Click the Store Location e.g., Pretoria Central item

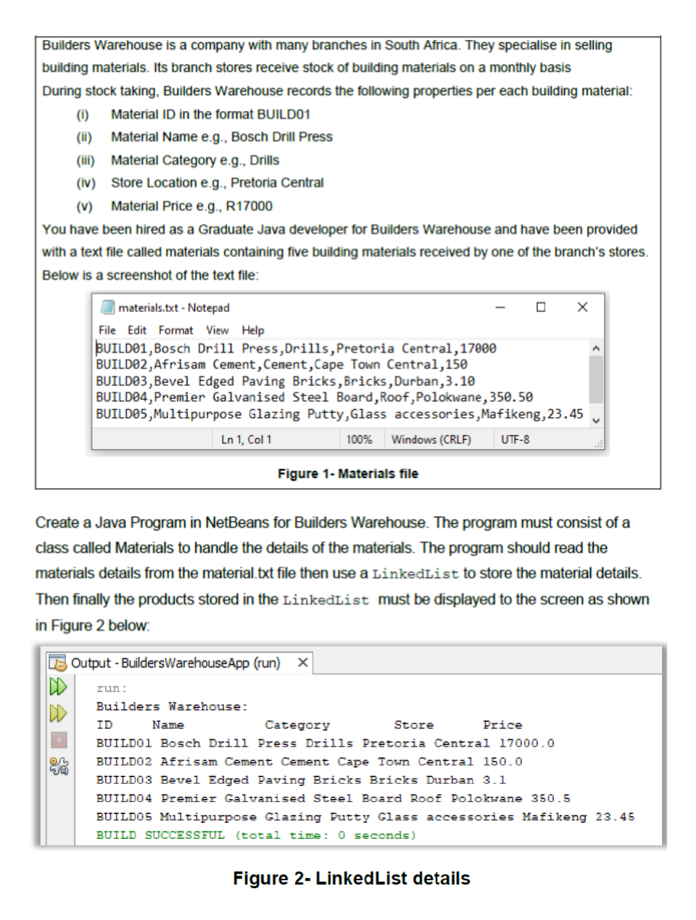(217, 182)
